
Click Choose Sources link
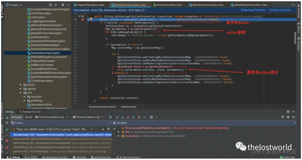click(x=281, y=10)
